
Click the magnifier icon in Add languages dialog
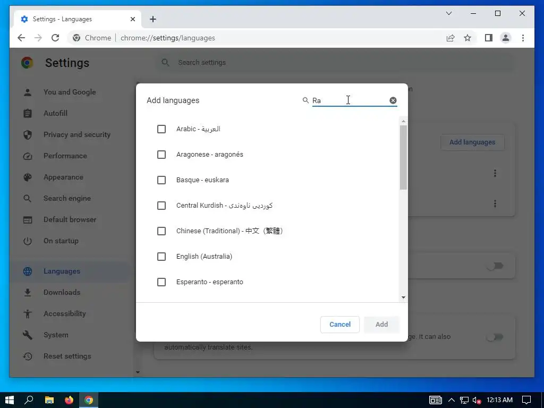click(x=305, y=100)
